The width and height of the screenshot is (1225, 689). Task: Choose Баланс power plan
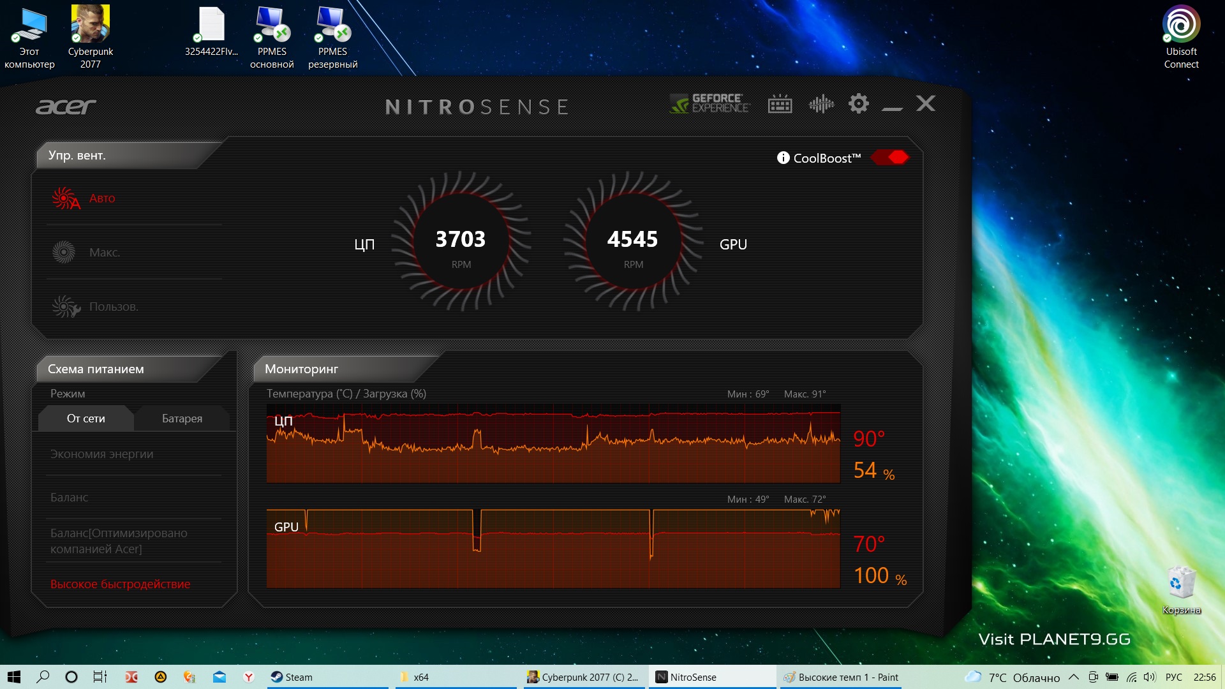coord(70,498)
